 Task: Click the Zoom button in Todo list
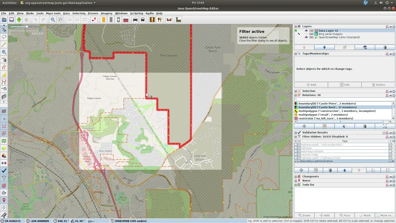(x=304, y=215)
